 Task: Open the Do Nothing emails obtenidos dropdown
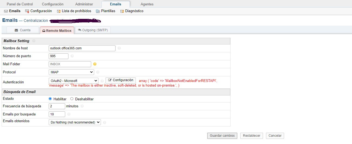click(75, 122)
